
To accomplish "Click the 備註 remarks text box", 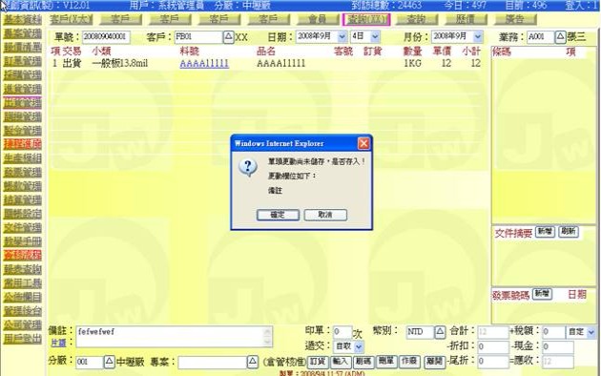I will tap(170, 337).
